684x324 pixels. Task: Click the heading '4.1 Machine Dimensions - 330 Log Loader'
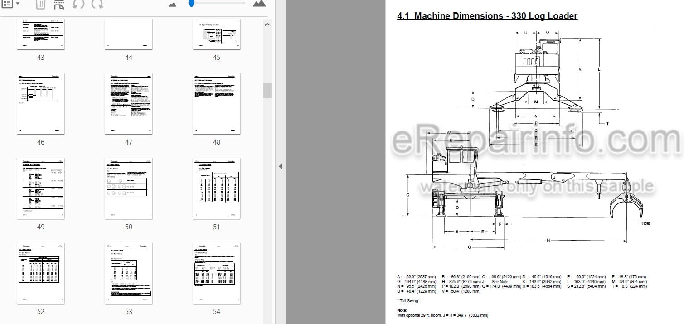coord(487,16)
